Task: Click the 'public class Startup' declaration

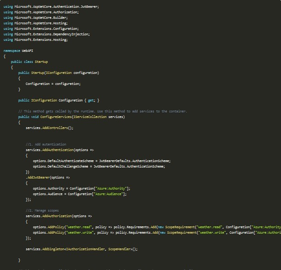Action: [29, 62]
